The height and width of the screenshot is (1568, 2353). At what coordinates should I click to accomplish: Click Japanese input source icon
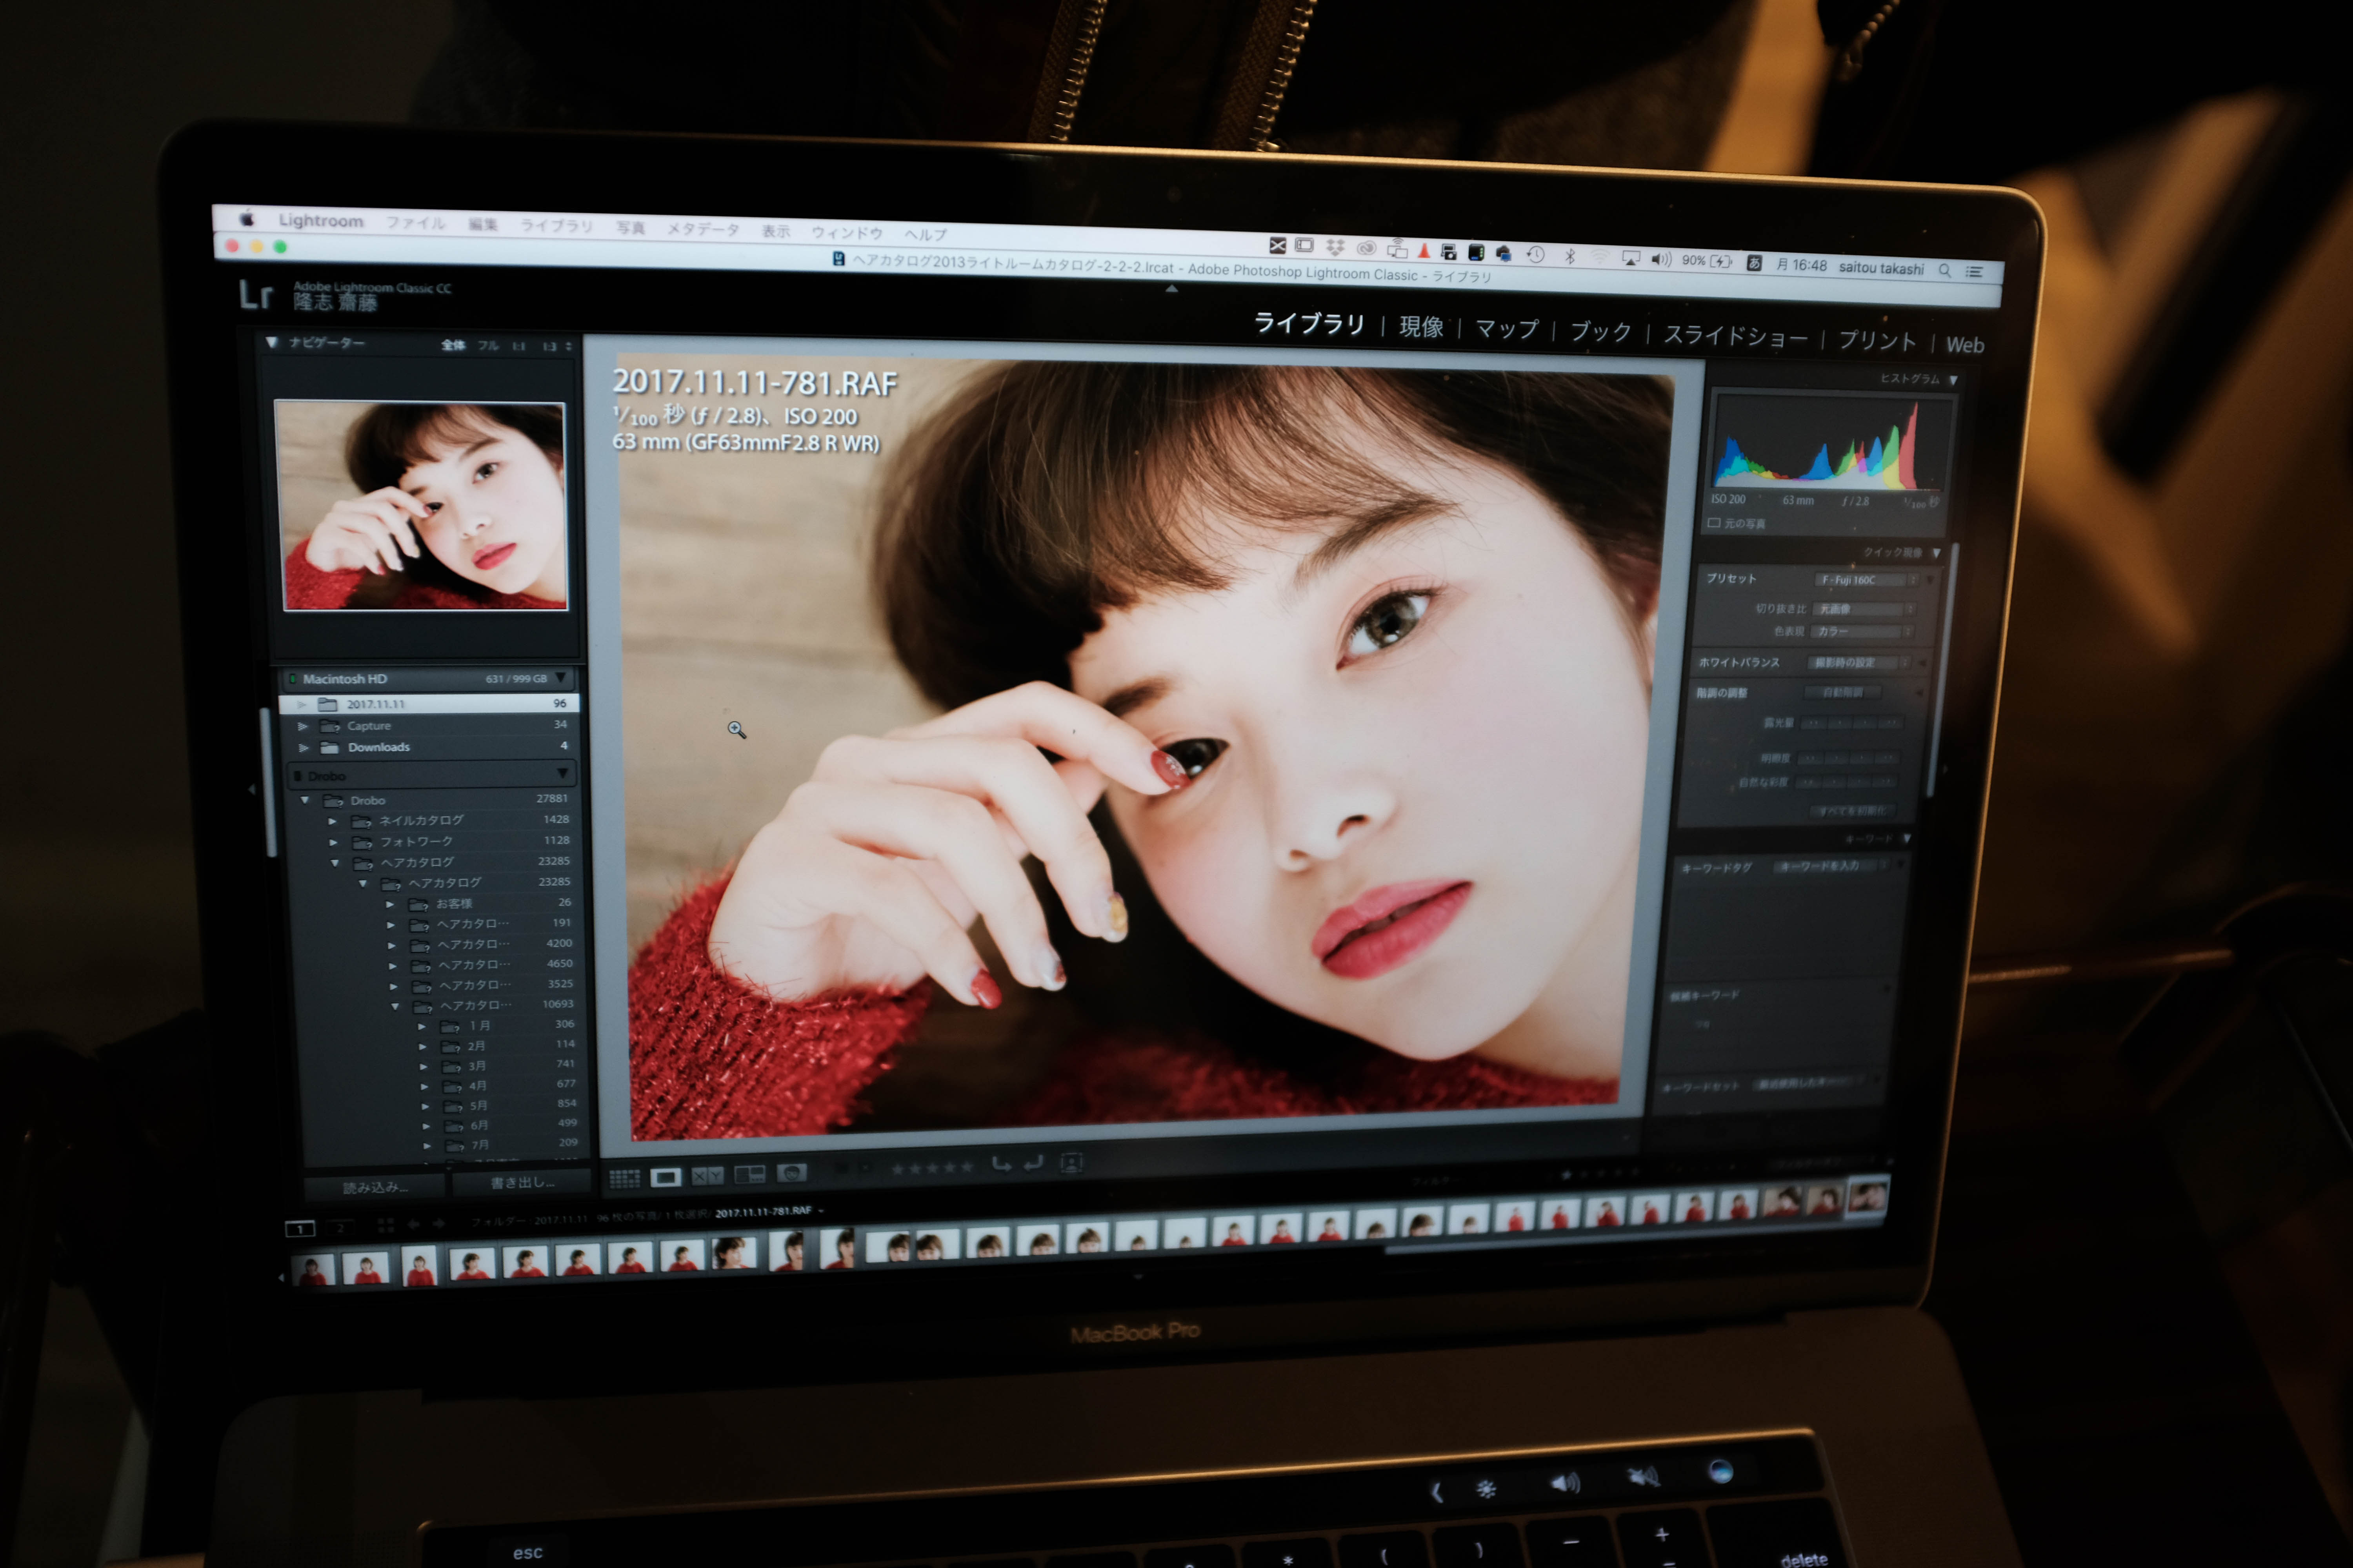1754,263
